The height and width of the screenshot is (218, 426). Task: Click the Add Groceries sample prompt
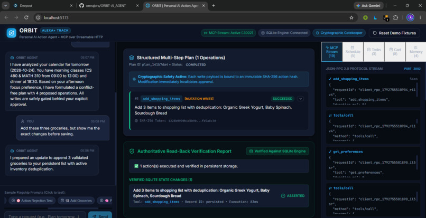76,201
